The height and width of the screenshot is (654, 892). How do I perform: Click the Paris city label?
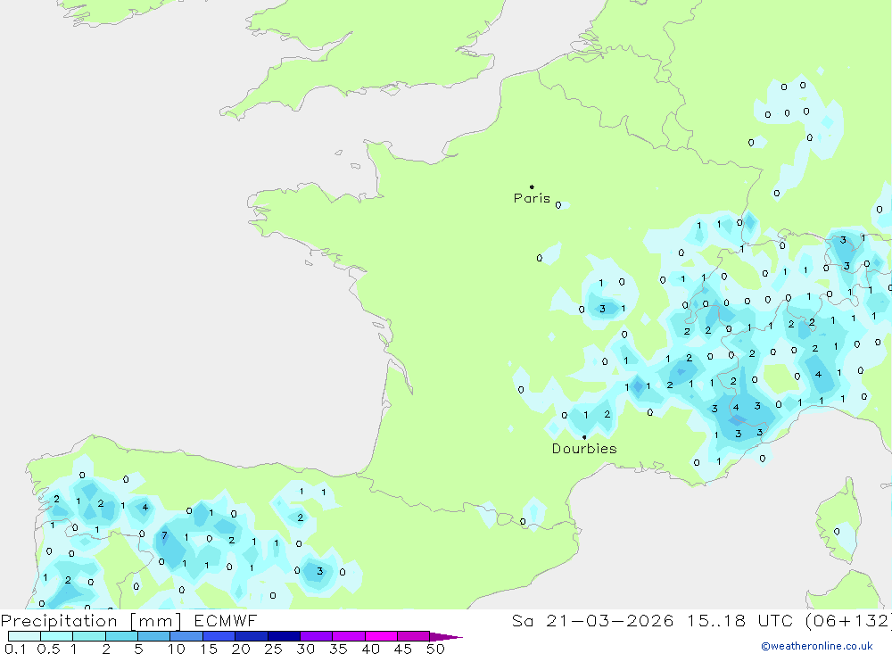(x=532, y=198)
